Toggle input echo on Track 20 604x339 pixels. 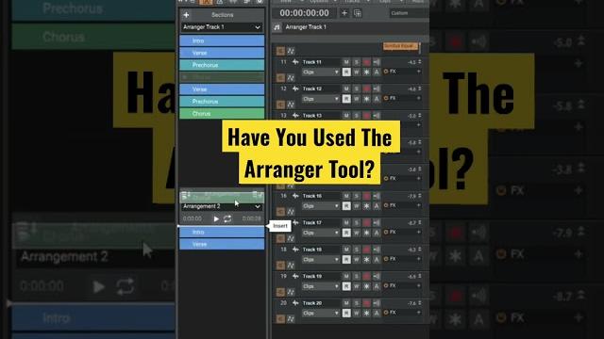(x=377, y=303)
